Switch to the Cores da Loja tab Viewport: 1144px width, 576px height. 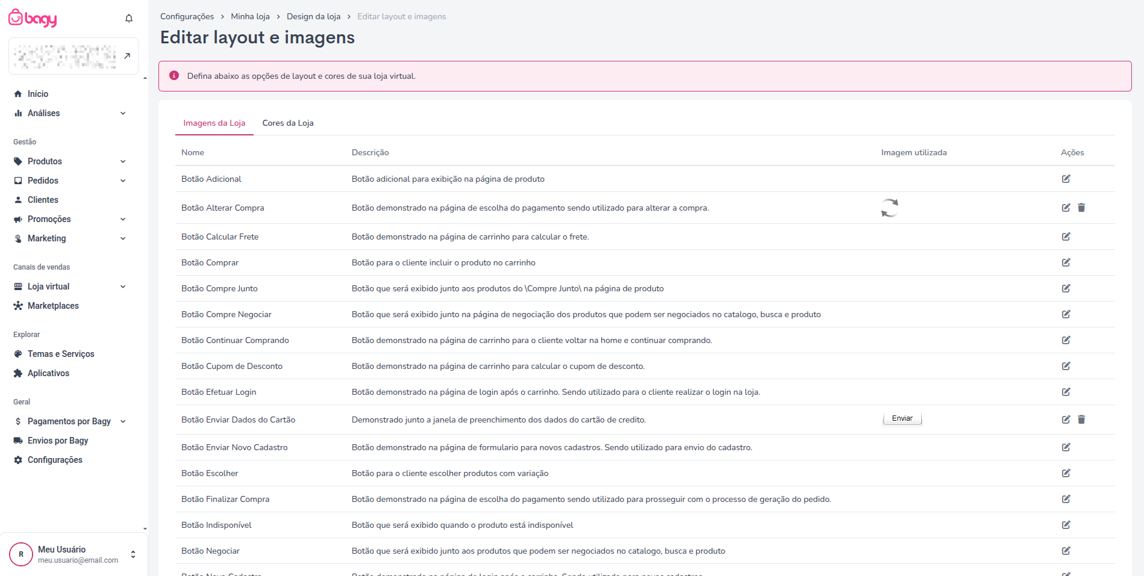[288, 123]
